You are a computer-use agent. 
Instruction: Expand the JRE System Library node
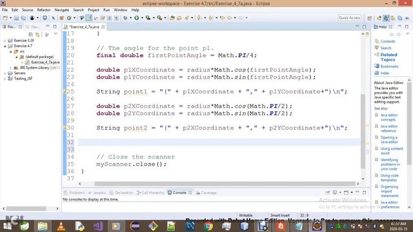click(11, 68)
